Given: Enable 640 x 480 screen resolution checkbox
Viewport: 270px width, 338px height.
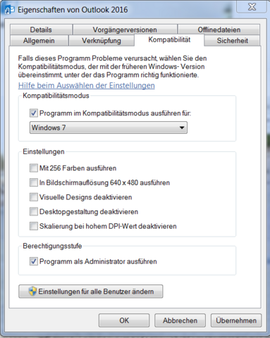Looking at the screenshot, I should pos(34,182).
